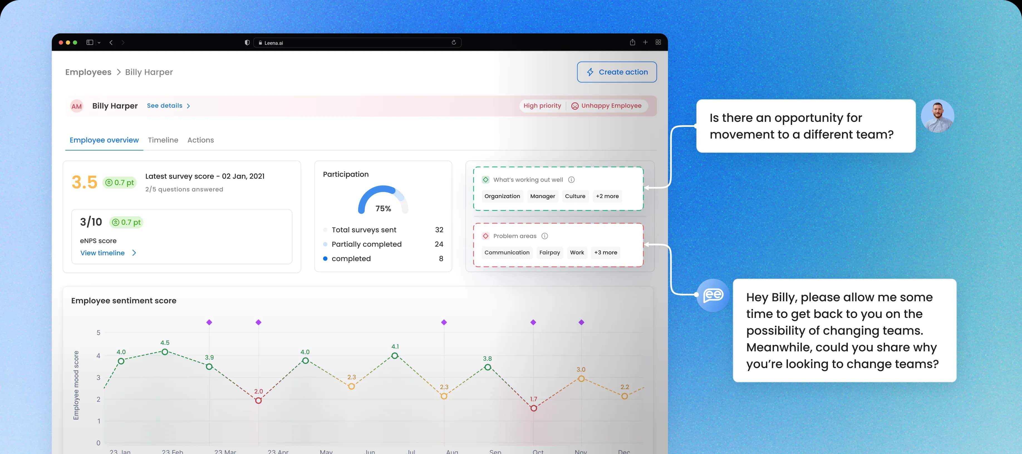The image size is (1022, 454).
Task: Click the Create action button
Action: 617,72
